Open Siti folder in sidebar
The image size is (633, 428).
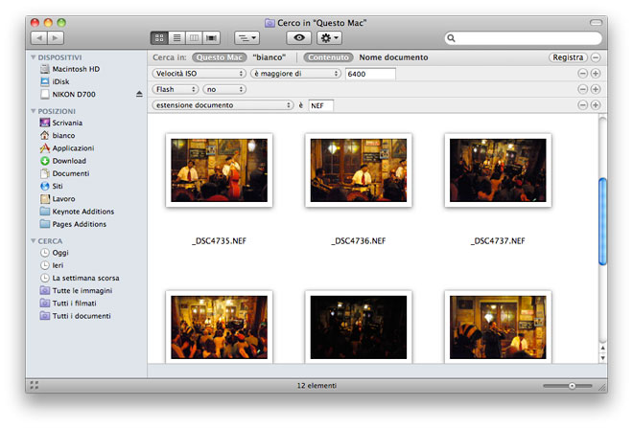(58, 186)
